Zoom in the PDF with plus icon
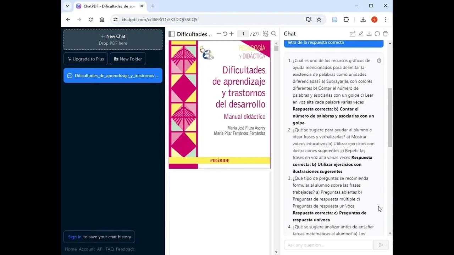Viewport: 454px width, 255px height. pyautogui.click(x=231, y=34)
